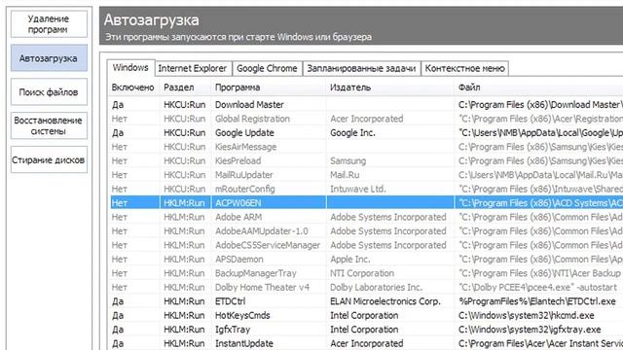Image resolution: width=623 pixels, height=350 pixels.
Task: Open the Поиск файлов section
Action: 49,92
